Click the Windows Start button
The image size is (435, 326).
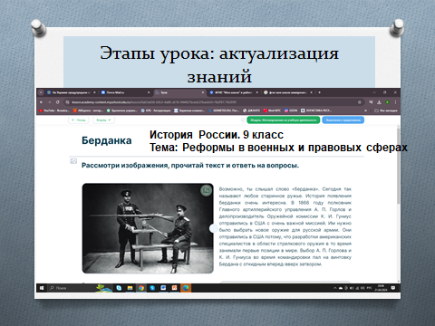42,288
